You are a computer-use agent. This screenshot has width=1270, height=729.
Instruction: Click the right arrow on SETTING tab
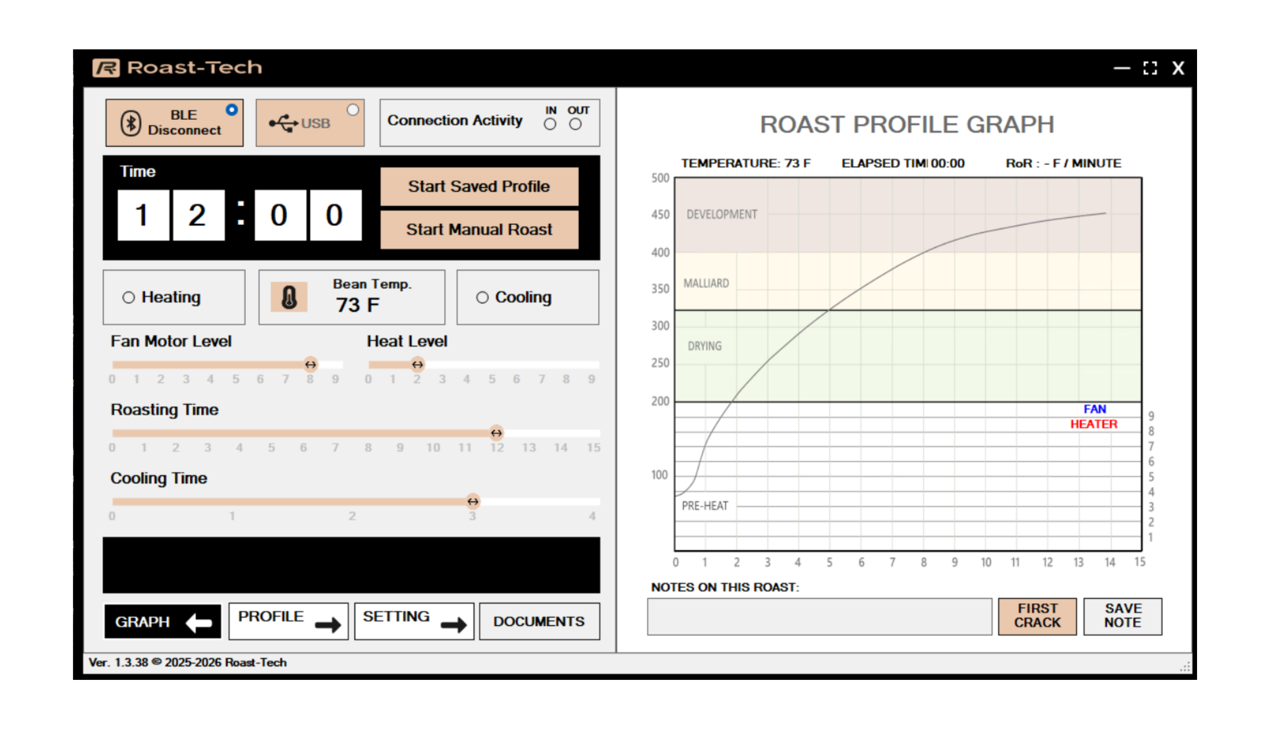[x=453, y=625]
